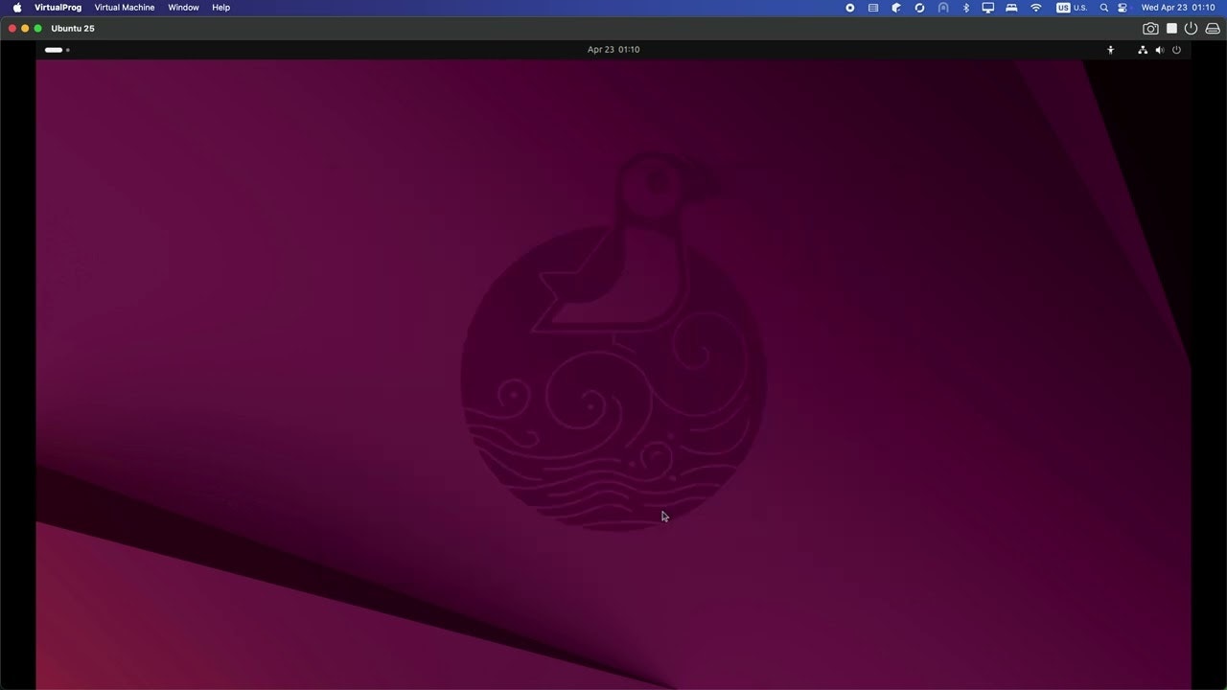Click the VM power button in title bar
Viewport: 1227px width, 690px height.
1191,29
